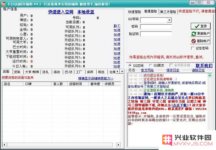
Task: Click the tab strip left scroll arrow
Action: [117, 72]
